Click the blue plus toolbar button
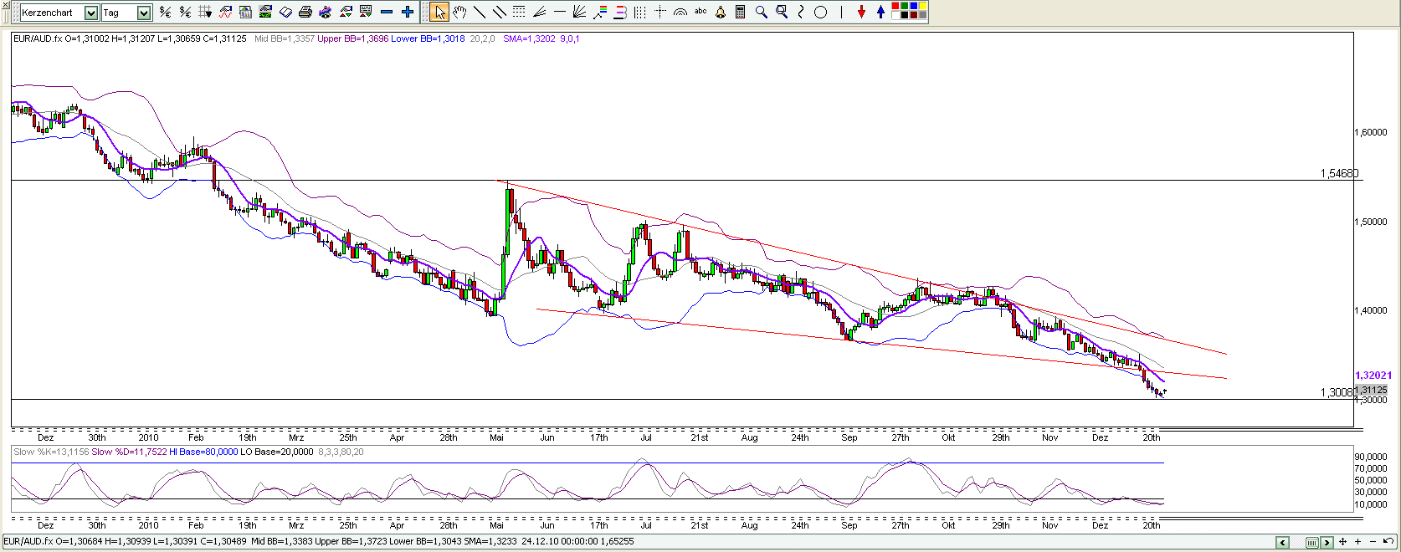The image size is (1401, 552). (408, 12)
